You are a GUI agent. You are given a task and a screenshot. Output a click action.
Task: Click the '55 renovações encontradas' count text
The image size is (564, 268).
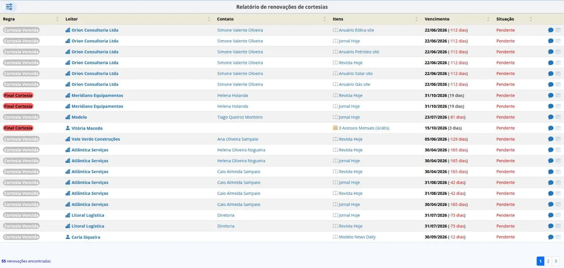click(x=26, y=261)
